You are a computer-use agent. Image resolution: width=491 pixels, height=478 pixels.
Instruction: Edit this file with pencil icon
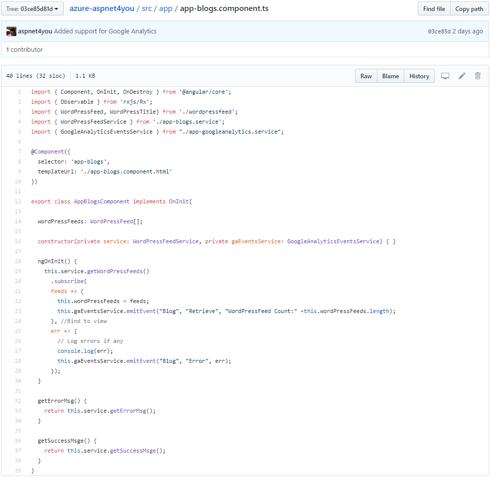click(x=462, y=76)
